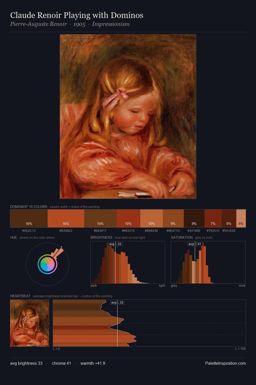This screenshot has height=385, width=256.
Task: Click the 'light' brightness axis label
Action: pyautogui.click(x=162, y=286)
